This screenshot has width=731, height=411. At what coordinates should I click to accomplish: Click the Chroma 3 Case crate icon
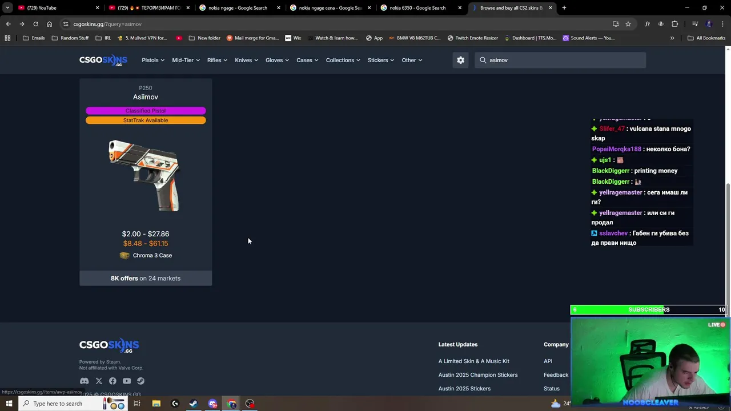(x=124, y=255)
